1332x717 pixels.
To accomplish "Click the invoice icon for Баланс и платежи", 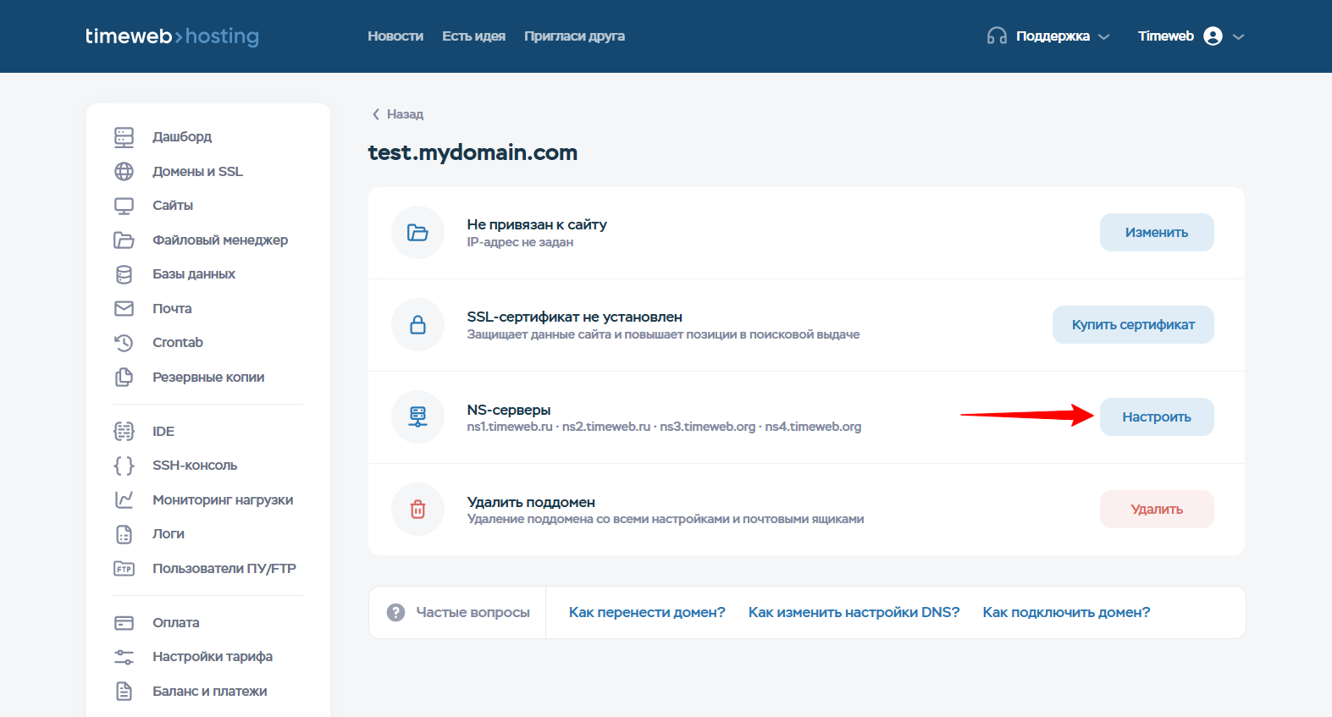I will 124,692.
